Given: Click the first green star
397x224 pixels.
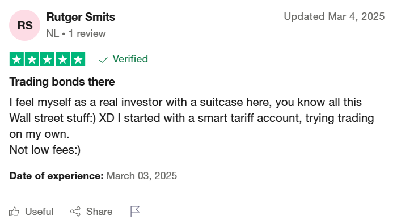Looking at the screenshot, I should [16, 60].
